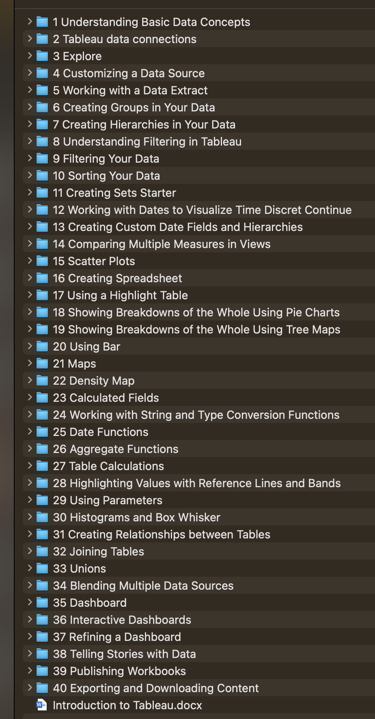Expand the 9 Filtering Your Data folder

point(30,159)
